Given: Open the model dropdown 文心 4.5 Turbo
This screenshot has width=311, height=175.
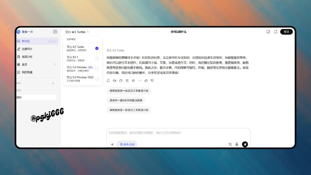Looking at the screenshot, I should coord(77,32).
